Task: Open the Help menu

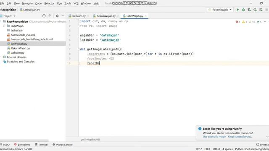Action: tap(96, 3)
